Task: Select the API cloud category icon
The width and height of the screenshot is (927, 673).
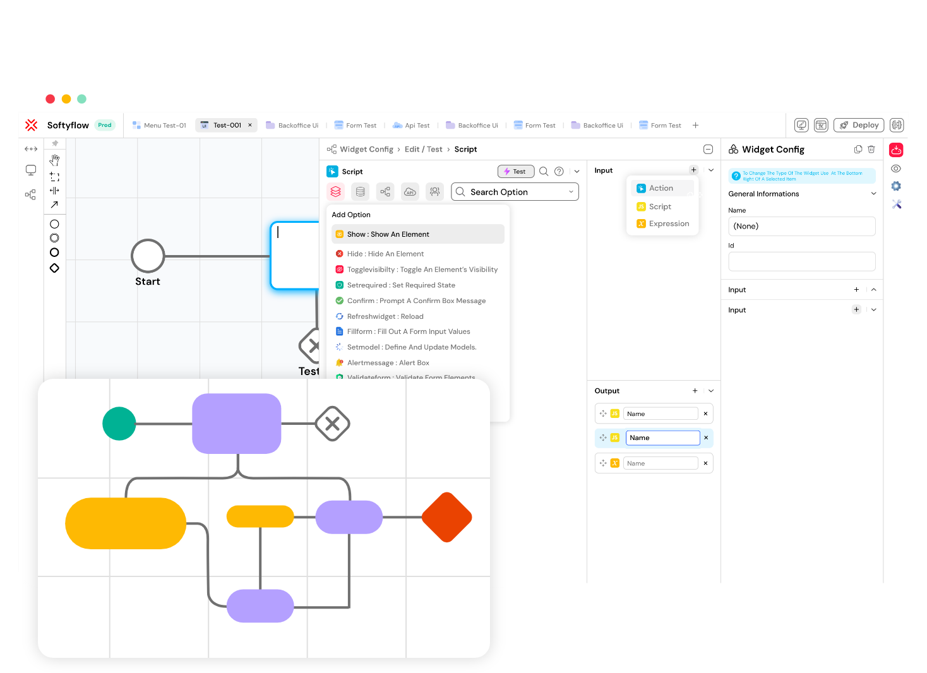Action: click(410, 191)
